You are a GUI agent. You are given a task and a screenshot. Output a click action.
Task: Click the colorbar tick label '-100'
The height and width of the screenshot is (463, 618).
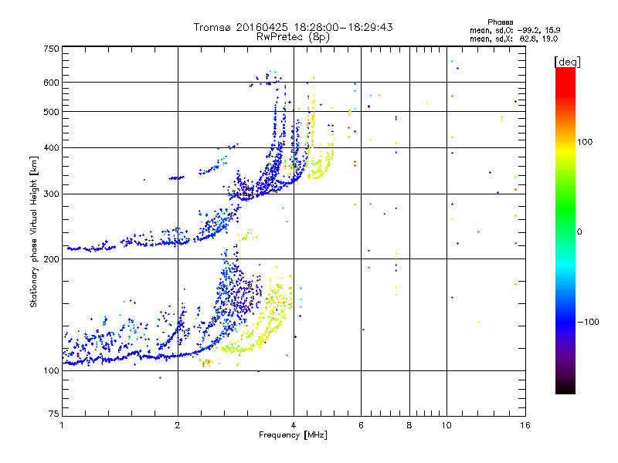click(x=588, y=322)
